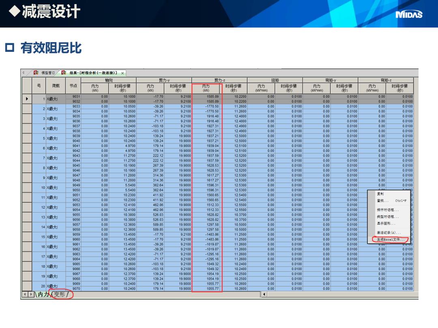The image size is (438, 328).
Task: Click the 剪力-z group header
Action: (x=220, y=80)
